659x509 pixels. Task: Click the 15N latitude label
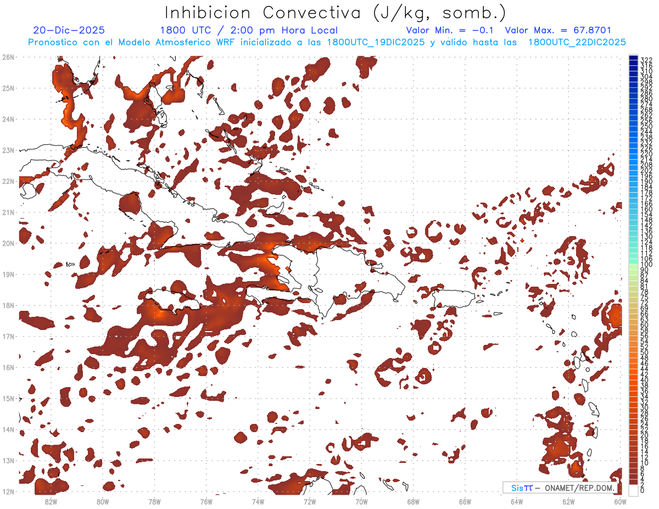[x=8, y=398]
